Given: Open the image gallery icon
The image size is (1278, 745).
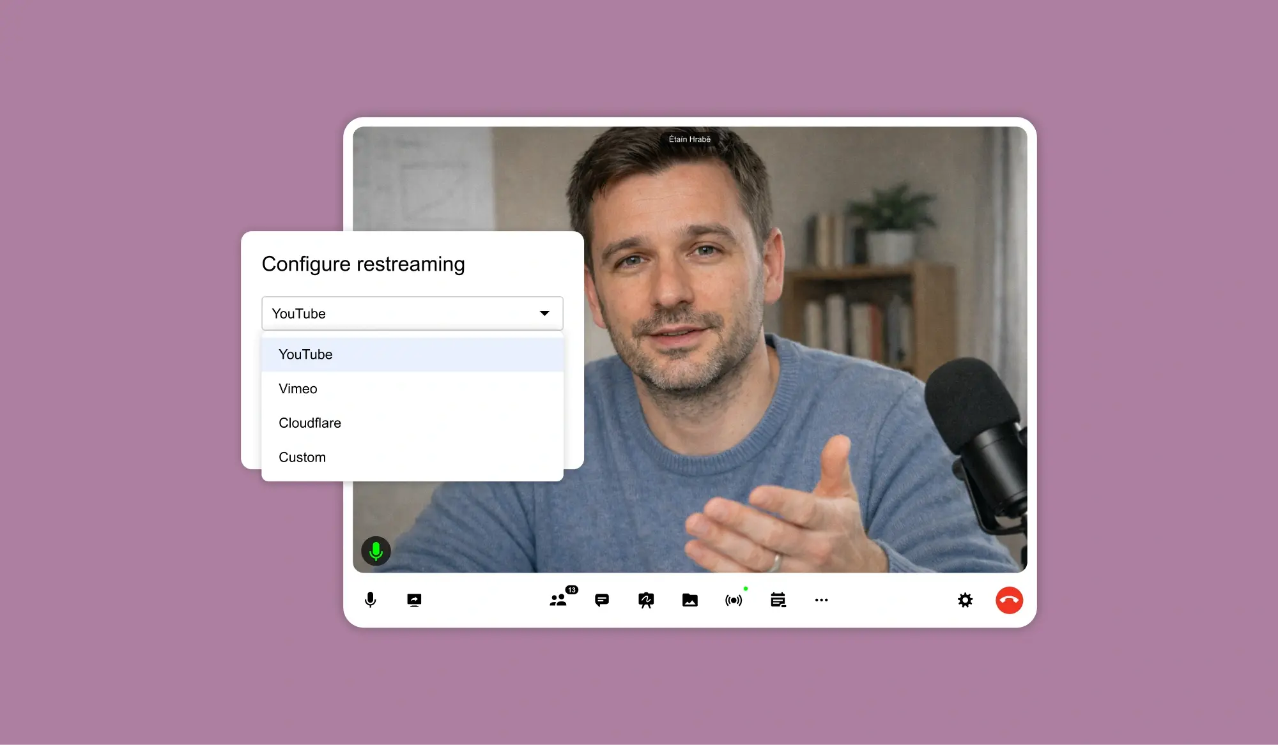Looking at the screenshot, I should pos(689,599).
